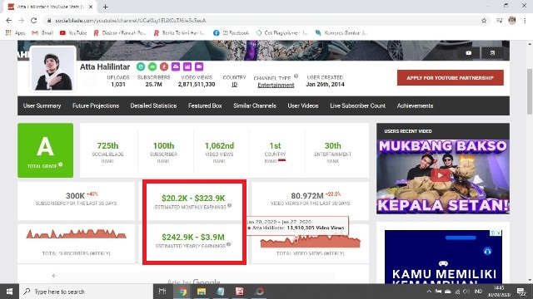Click the 100th subscriber rank
The image size is (533, 299).
(163, 146)
